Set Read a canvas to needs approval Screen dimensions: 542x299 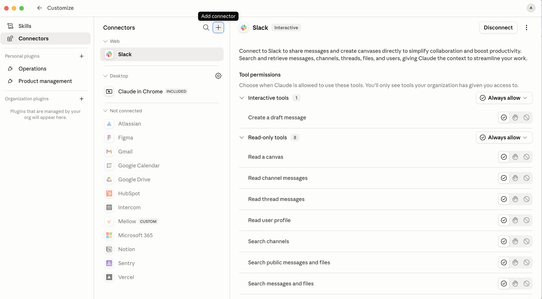coord(515,157)
